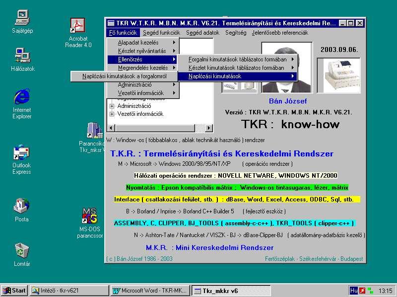Click the green network tray icon

[x=370, y=291]
